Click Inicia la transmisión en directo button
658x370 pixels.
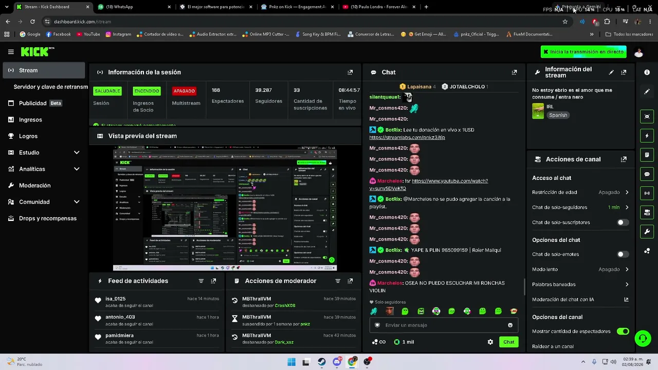click(x=583, y=52)
